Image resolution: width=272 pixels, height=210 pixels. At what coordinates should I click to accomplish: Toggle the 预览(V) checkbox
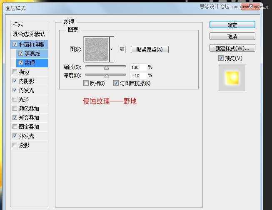point(221,58)
